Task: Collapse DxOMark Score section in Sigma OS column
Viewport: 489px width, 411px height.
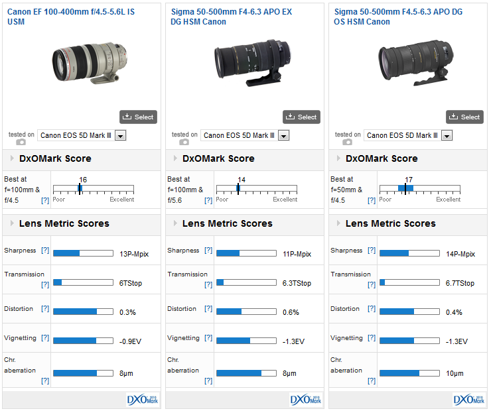Action: (338, 158)
